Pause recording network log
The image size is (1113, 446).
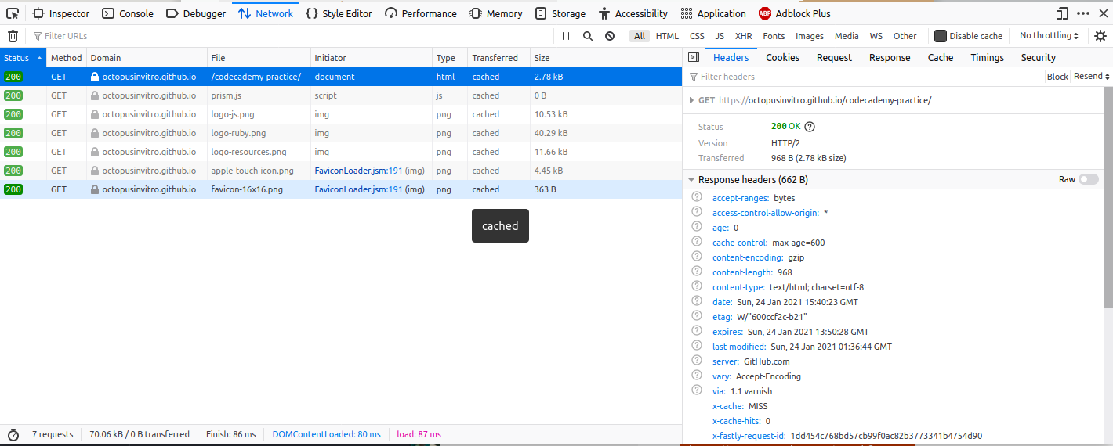tap(566, 36)
